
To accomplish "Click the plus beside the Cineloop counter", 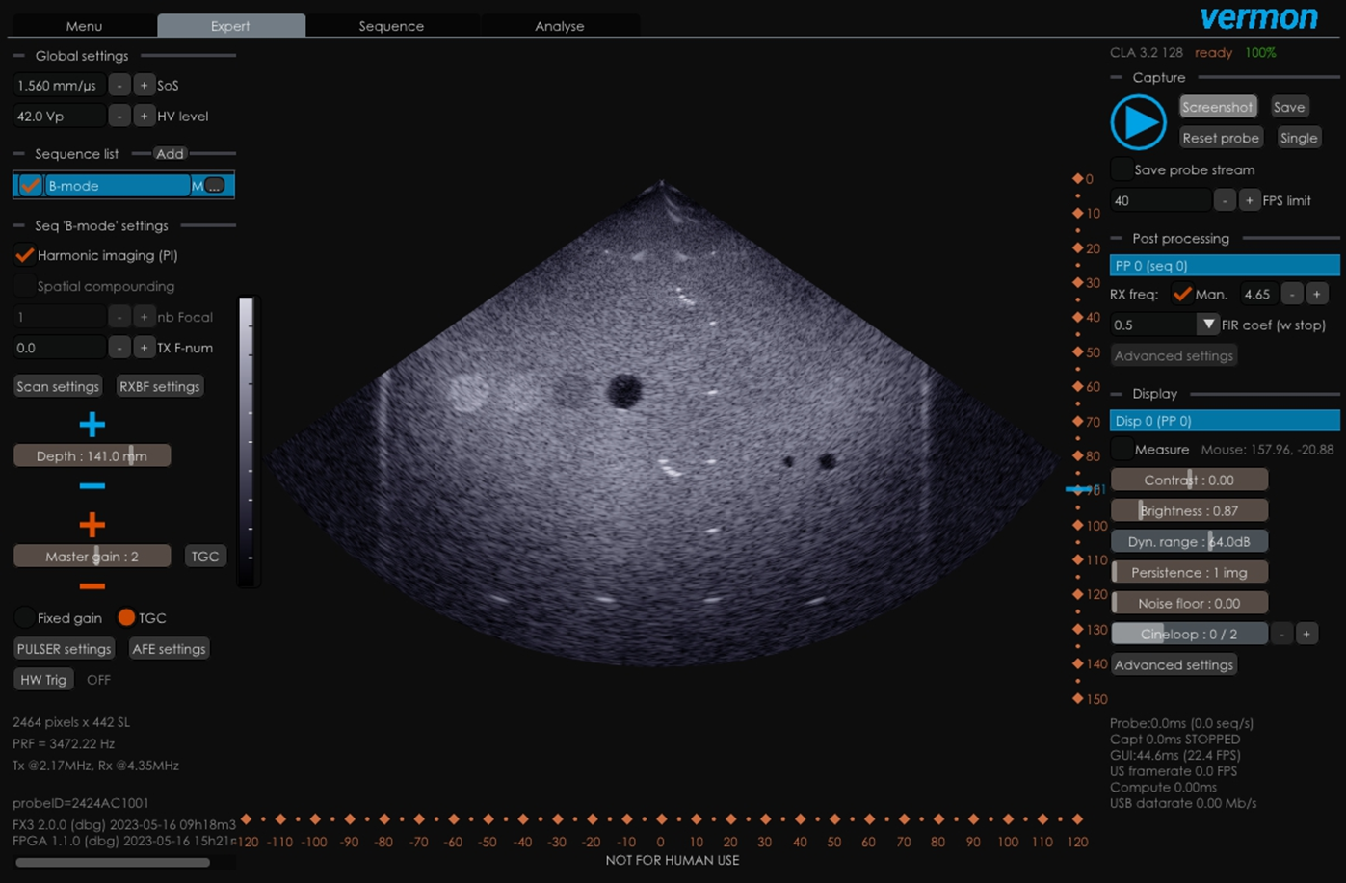I will tap(1306, 633).
